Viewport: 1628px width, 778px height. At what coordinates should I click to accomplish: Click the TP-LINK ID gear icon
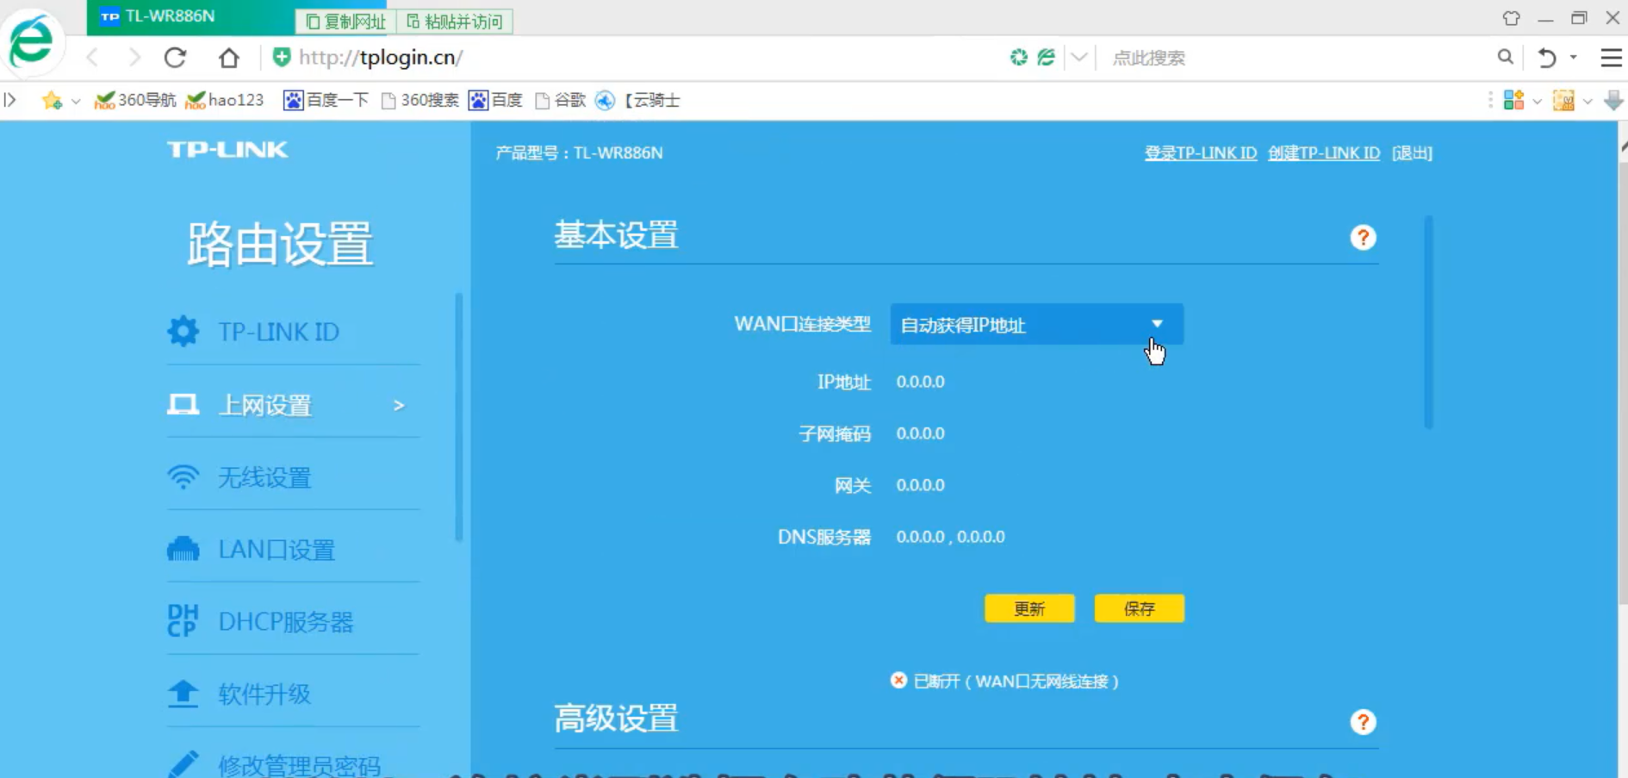[183, 331]
